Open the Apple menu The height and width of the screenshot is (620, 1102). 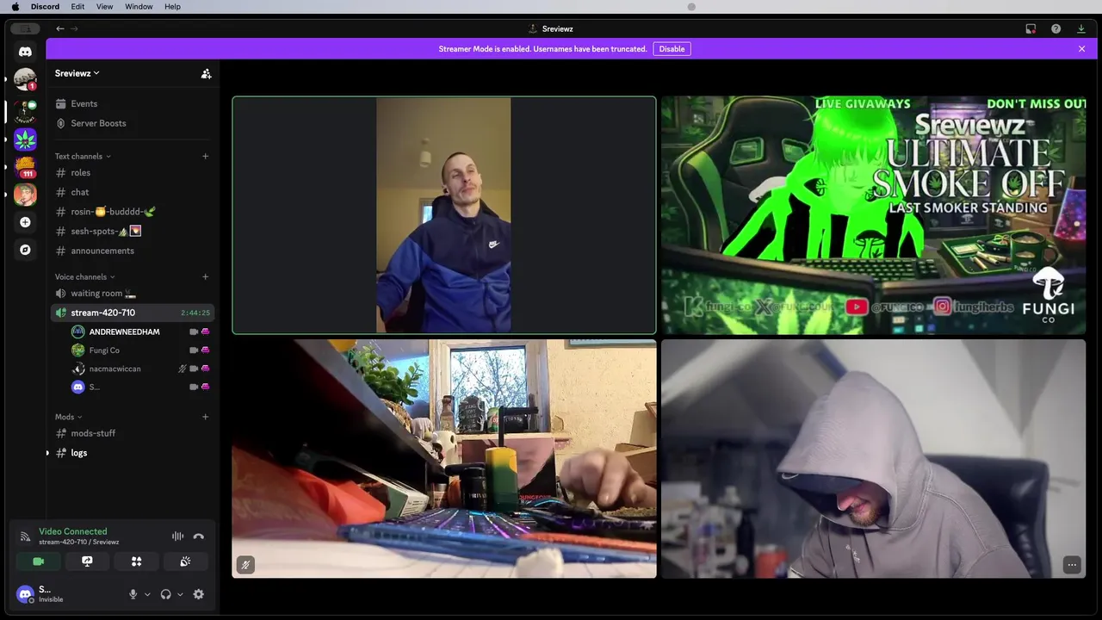[15, 7]
